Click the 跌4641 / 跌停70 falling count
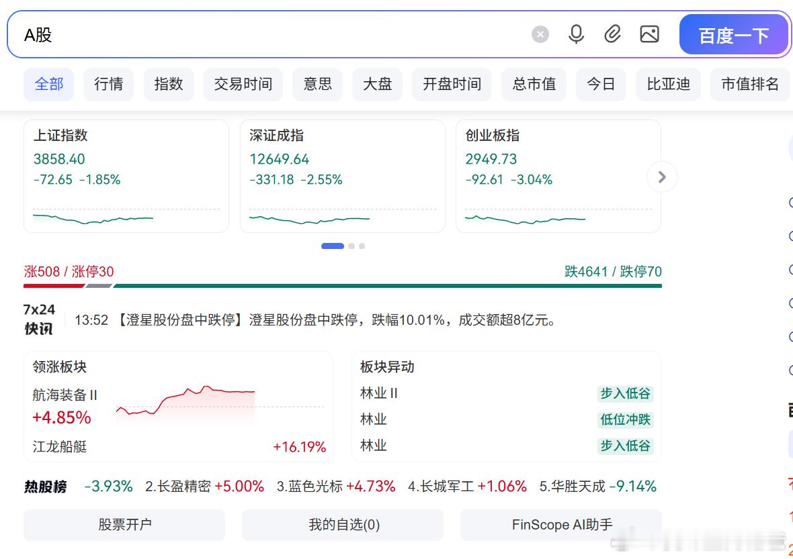Viewport: 793px width, 559px height. point(613,272)
